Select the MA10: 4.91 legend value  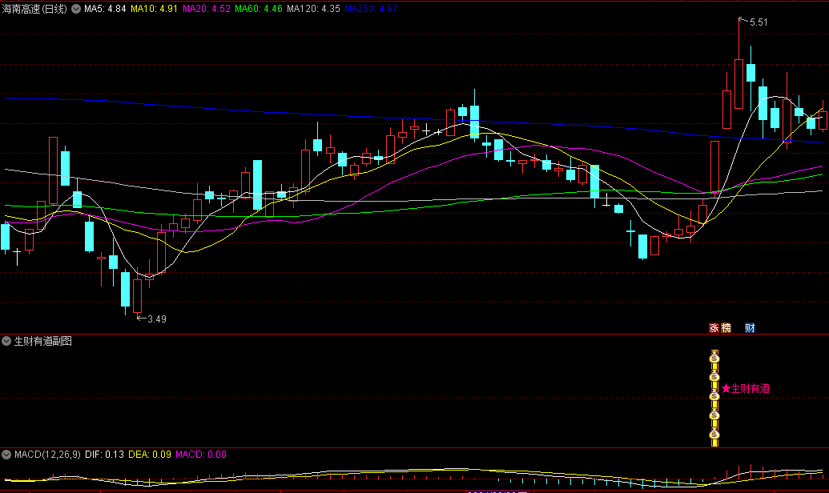(x=154, y=9)
